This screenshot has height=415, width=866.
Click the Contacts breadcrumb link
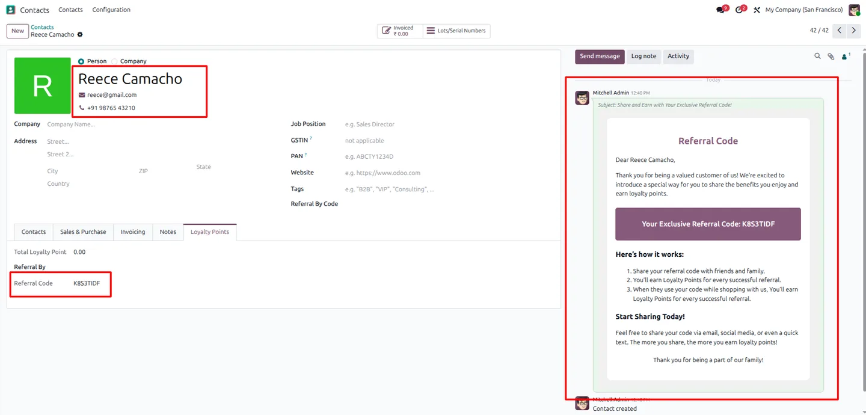[42, 27]
